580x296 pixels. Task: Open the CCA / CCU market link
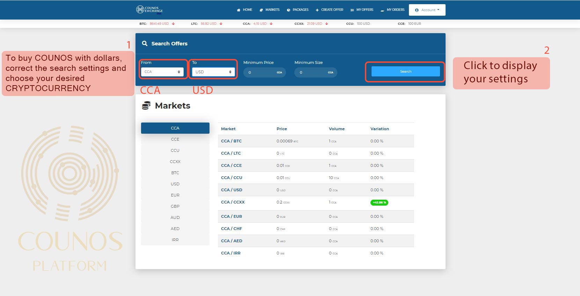point(232,178)
